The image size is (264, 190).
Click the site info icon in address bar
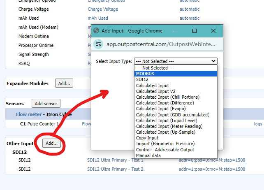point(98,44)
